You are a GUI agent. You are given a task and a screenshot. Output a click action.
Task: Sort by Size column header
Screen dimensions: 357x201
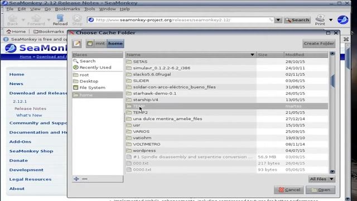coord(270,55)
